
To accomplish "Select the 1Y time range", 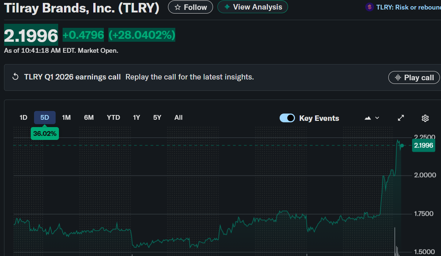I will coord(137,118).
